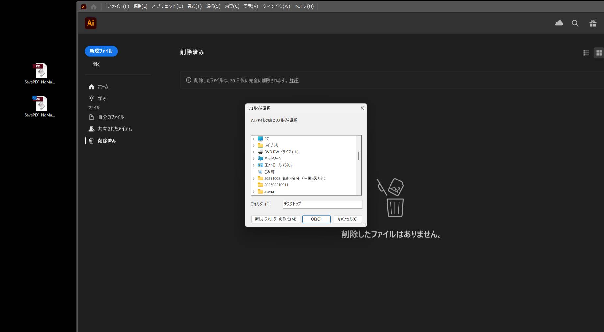Open 削除済み trash section in sidebar

(107, 141)
